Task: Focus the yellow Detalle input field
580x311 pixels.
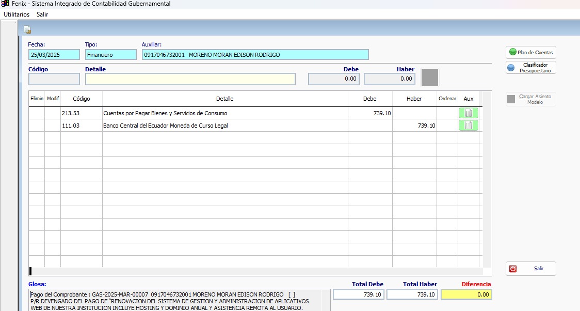Action: pyautogui.click(x=190, y=79)
